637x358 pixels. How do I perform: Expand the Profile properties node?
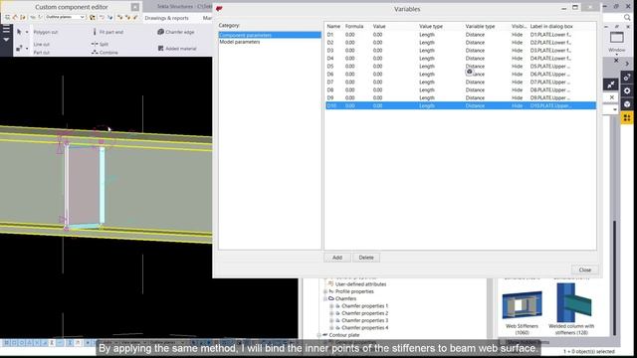tap(325, 291)
